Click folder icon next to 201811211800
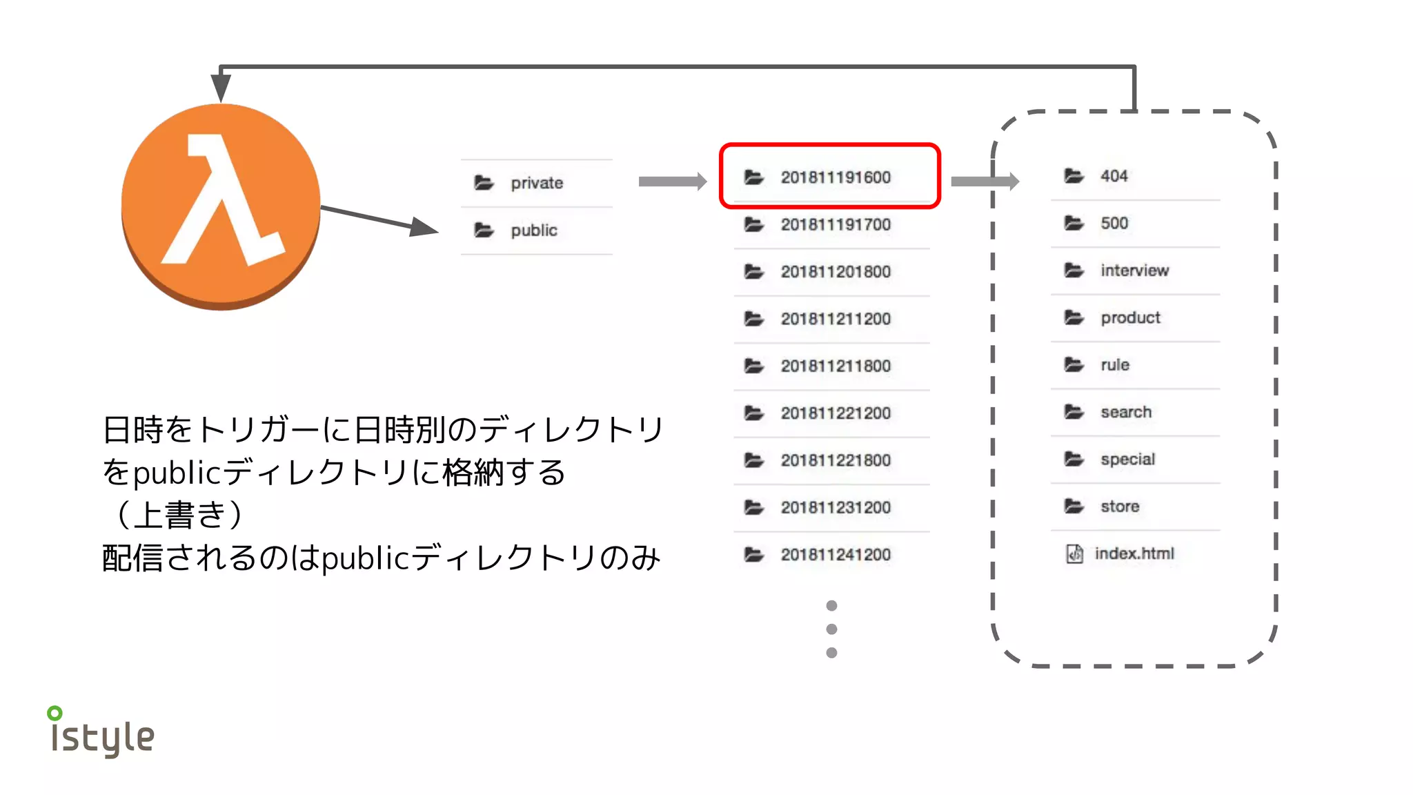Viewport: 1413px width, 795px height. [754, 366]
